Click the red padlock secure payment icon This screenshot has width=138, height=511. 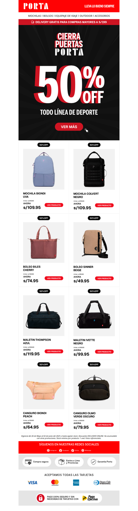(41, 498)
